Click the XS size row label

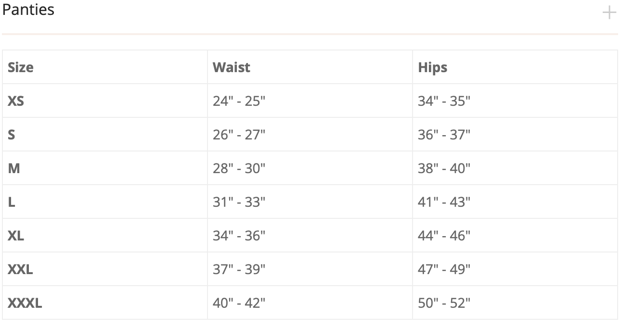[16, 101]
